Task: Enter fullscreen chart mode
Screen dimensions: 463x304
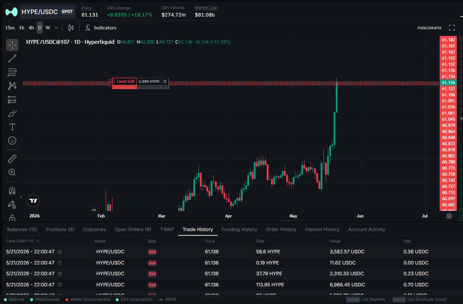Action: [x=452, y=28]
